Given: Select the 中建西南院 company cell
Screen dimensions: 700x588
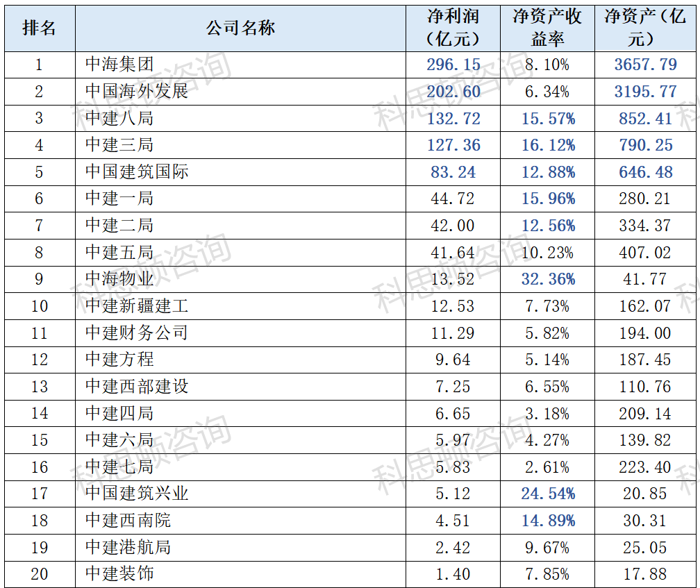Looking at the screenshot, I should pos(240,521).
